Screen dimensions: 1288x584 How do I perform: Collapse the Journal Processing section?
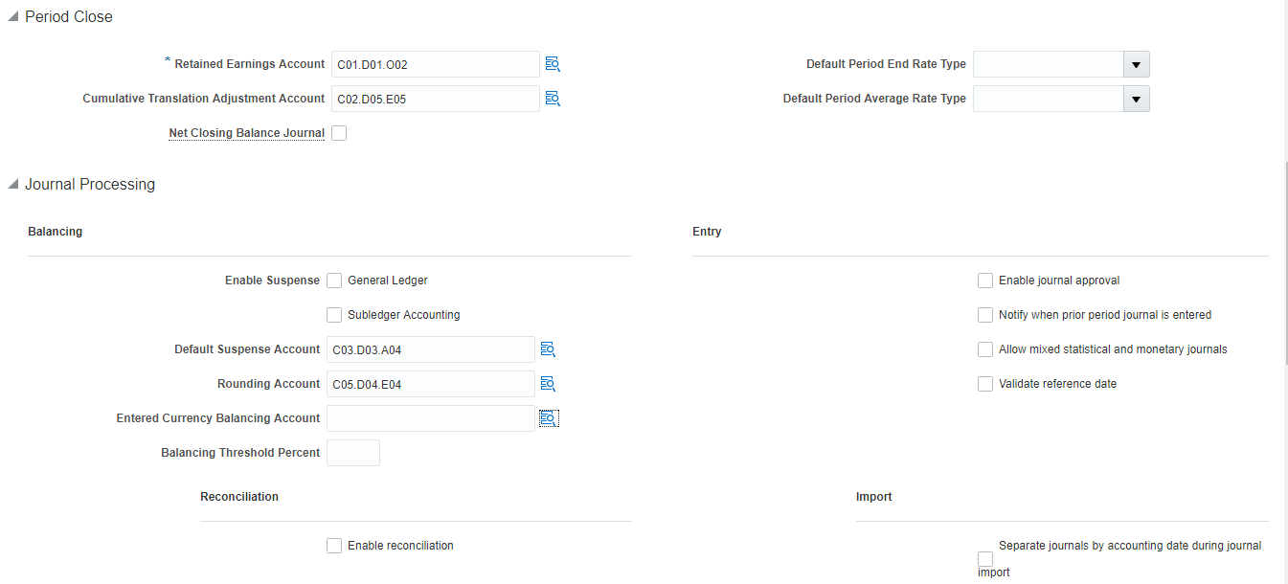click(x=12, y=185)
